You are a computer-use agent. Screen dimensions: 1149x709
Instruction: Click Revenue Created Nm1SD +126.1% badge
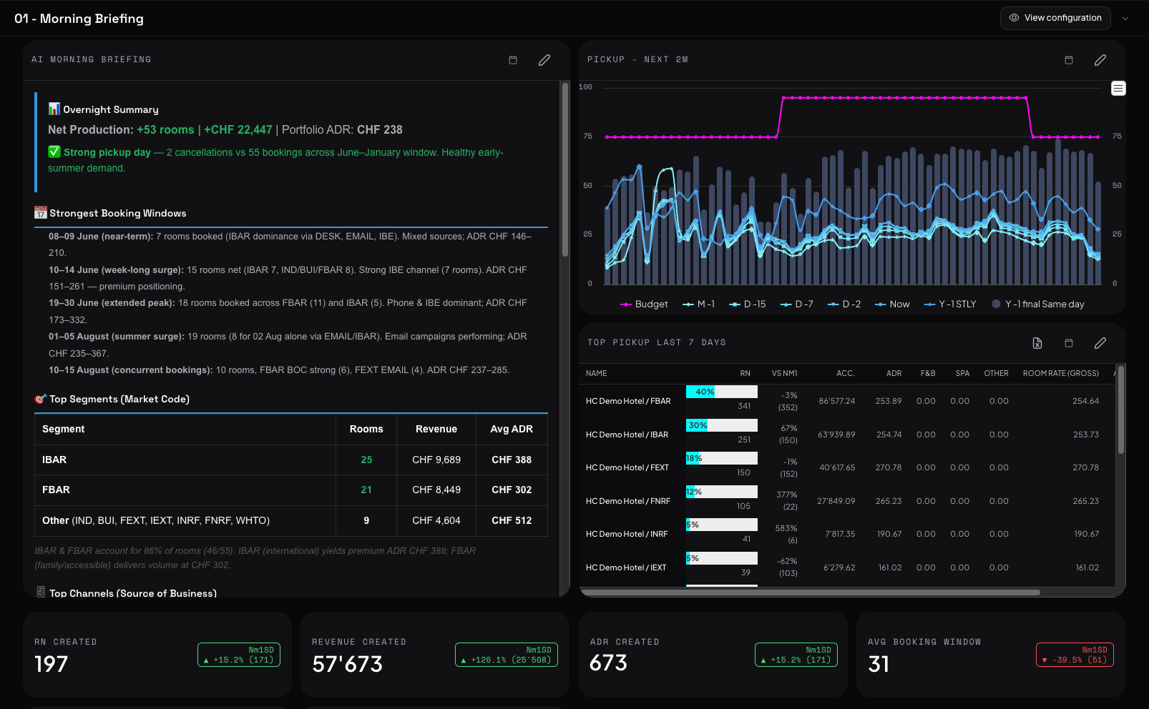[x=507, y=655]
